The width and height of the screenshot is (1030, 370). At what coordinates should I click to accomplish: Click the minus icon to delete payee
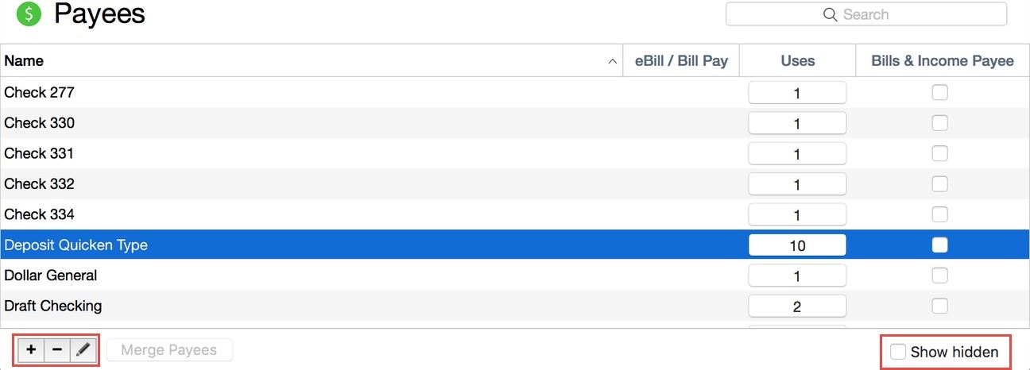pyautogui.click(x=57, y=350)
